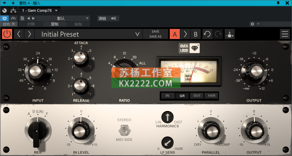
Task: Open the 默认 preset dropdown
Action: (63, 18)
